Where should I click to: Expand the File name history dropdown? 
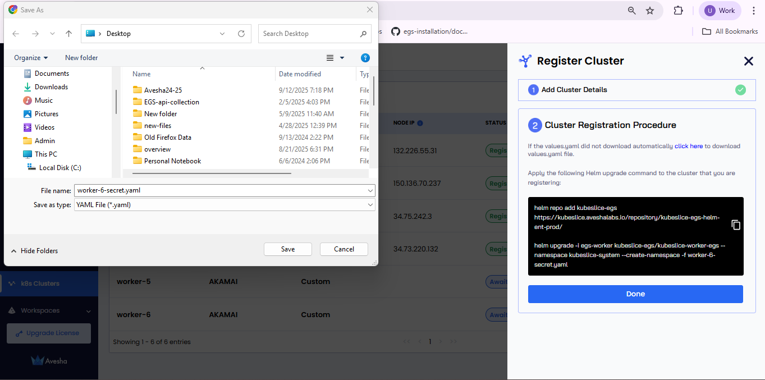[370, 191]
